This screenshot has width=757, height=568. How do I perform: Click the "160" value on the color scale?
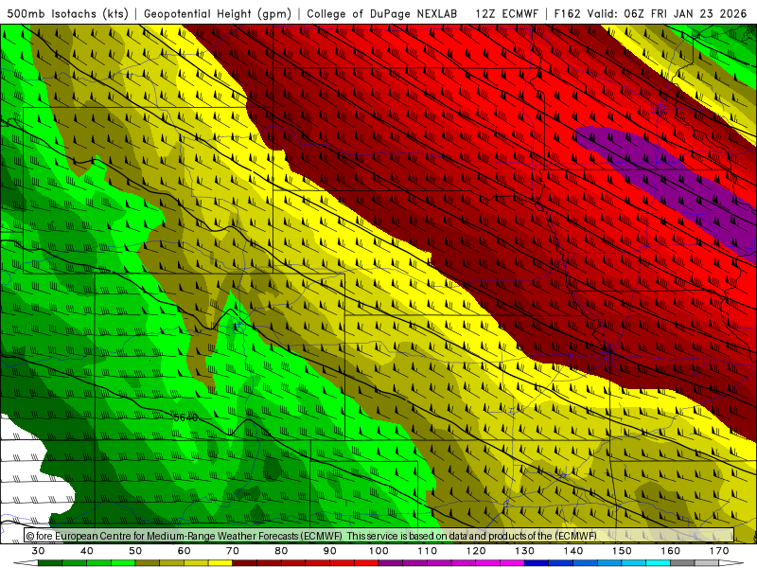[671, 551]
